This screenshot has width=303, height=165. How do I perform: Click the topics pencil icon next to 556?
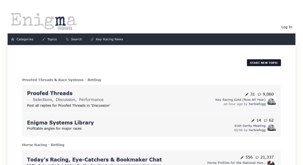pyautogui.click(x=242, y=158)
